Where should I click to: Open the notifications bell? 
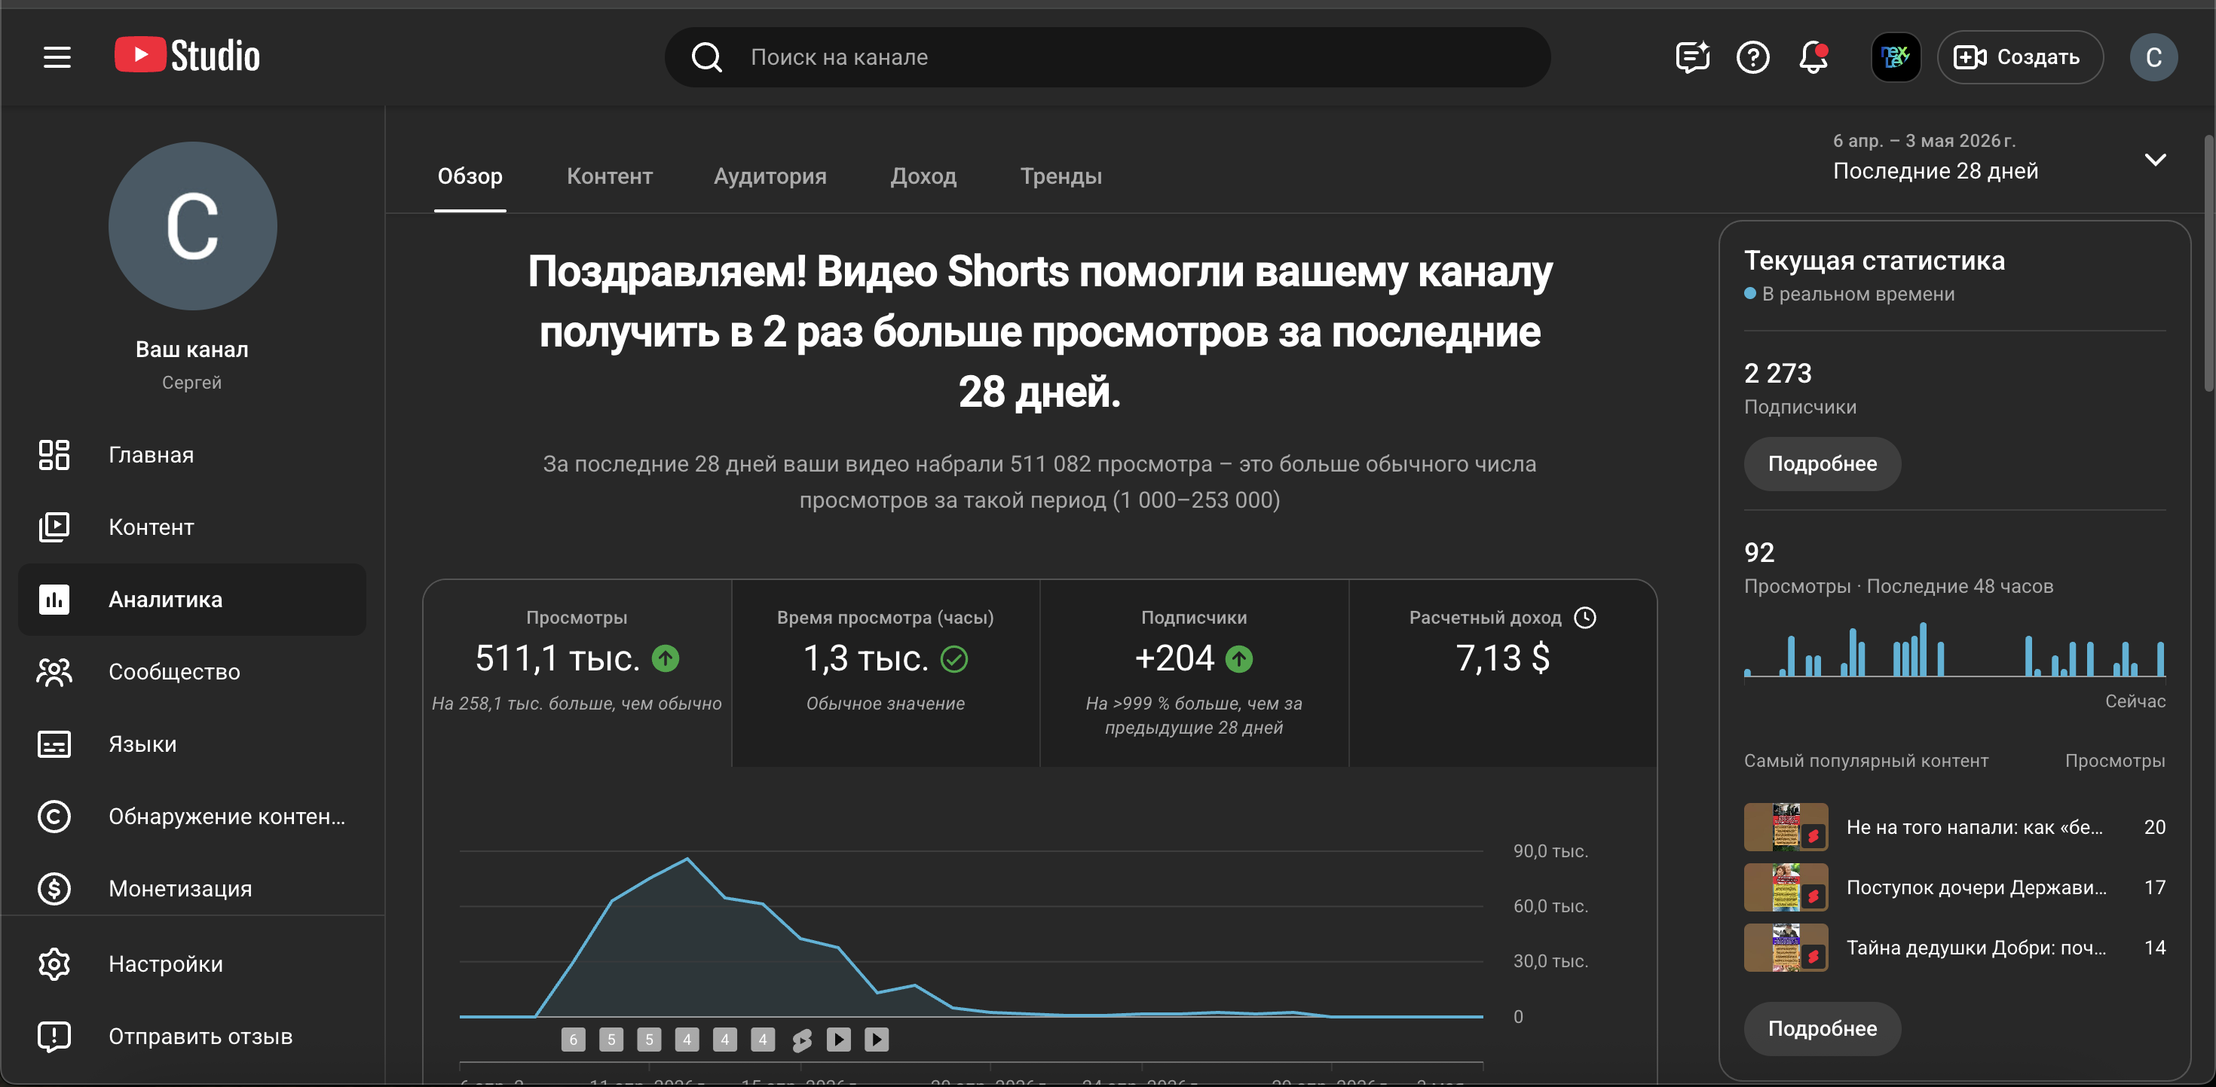click(1814, 57)
